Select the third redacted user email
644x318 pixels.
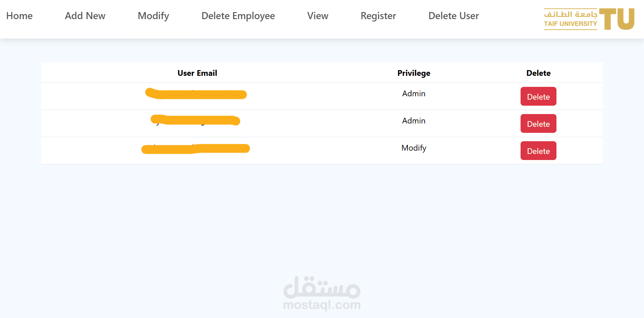pyautogui.click(x=196, y=149)
